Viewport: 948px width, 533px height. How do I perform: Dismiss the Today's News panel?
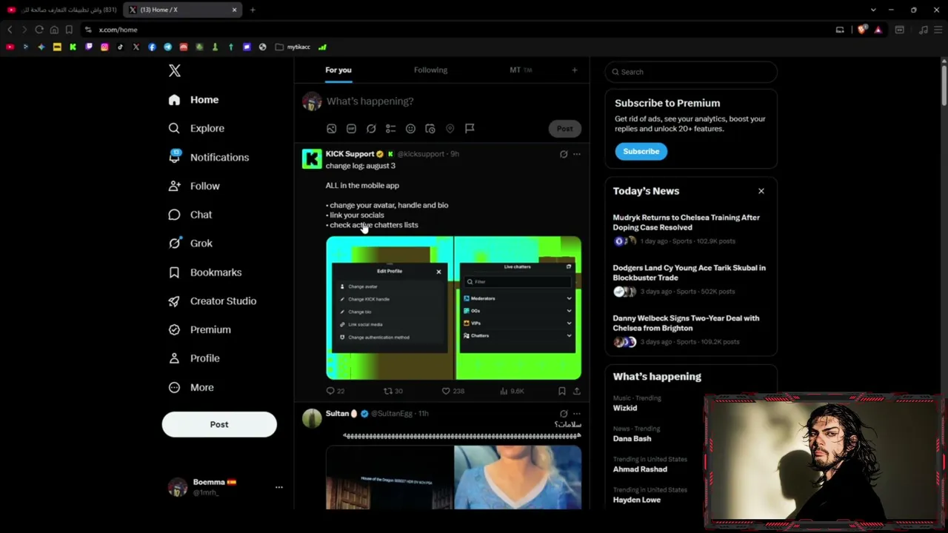tap(761, 191)
